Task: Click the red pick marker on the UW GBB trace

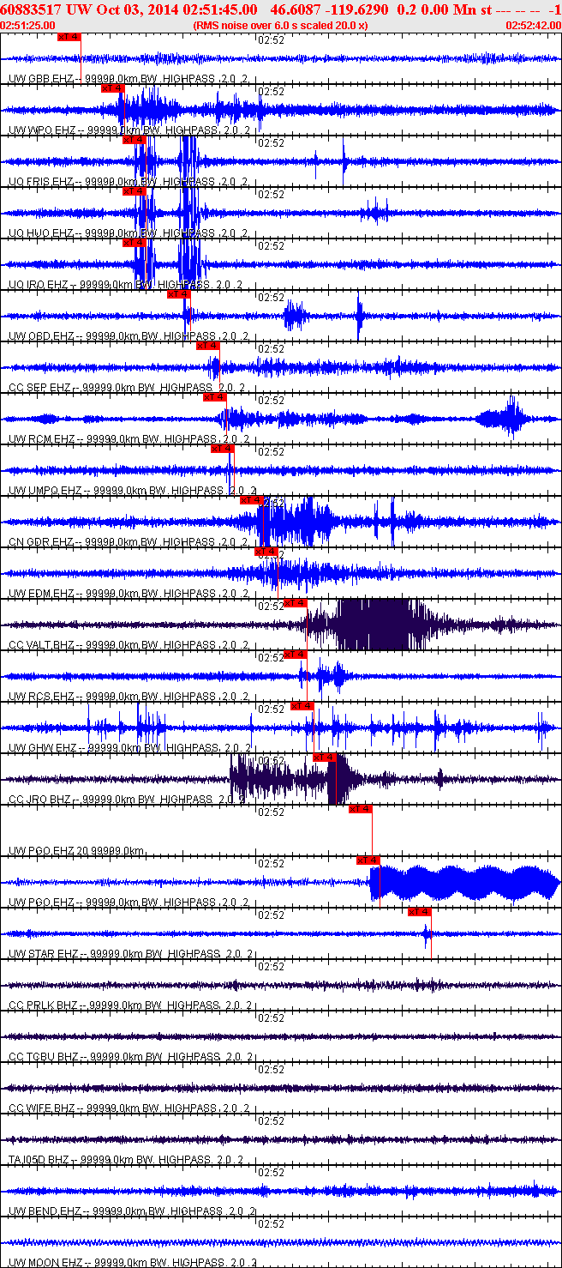Action: click(x=69, y=37)
